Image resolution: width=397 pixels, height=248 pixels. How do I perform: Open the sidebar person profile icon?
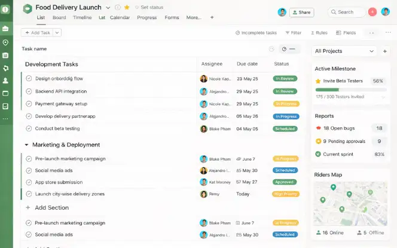point(5,81)
